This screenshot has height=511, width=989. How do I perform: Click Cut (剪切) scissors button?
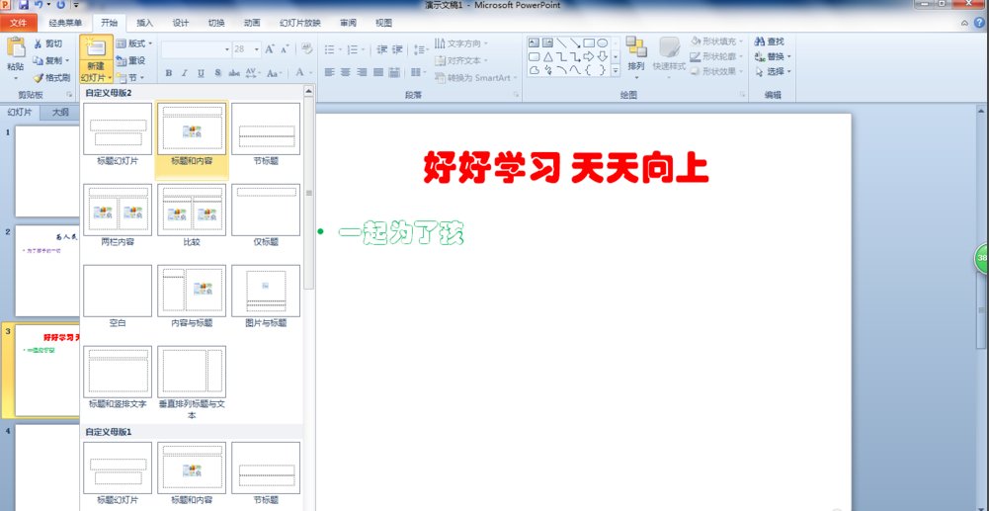click(x=48, y=43)
